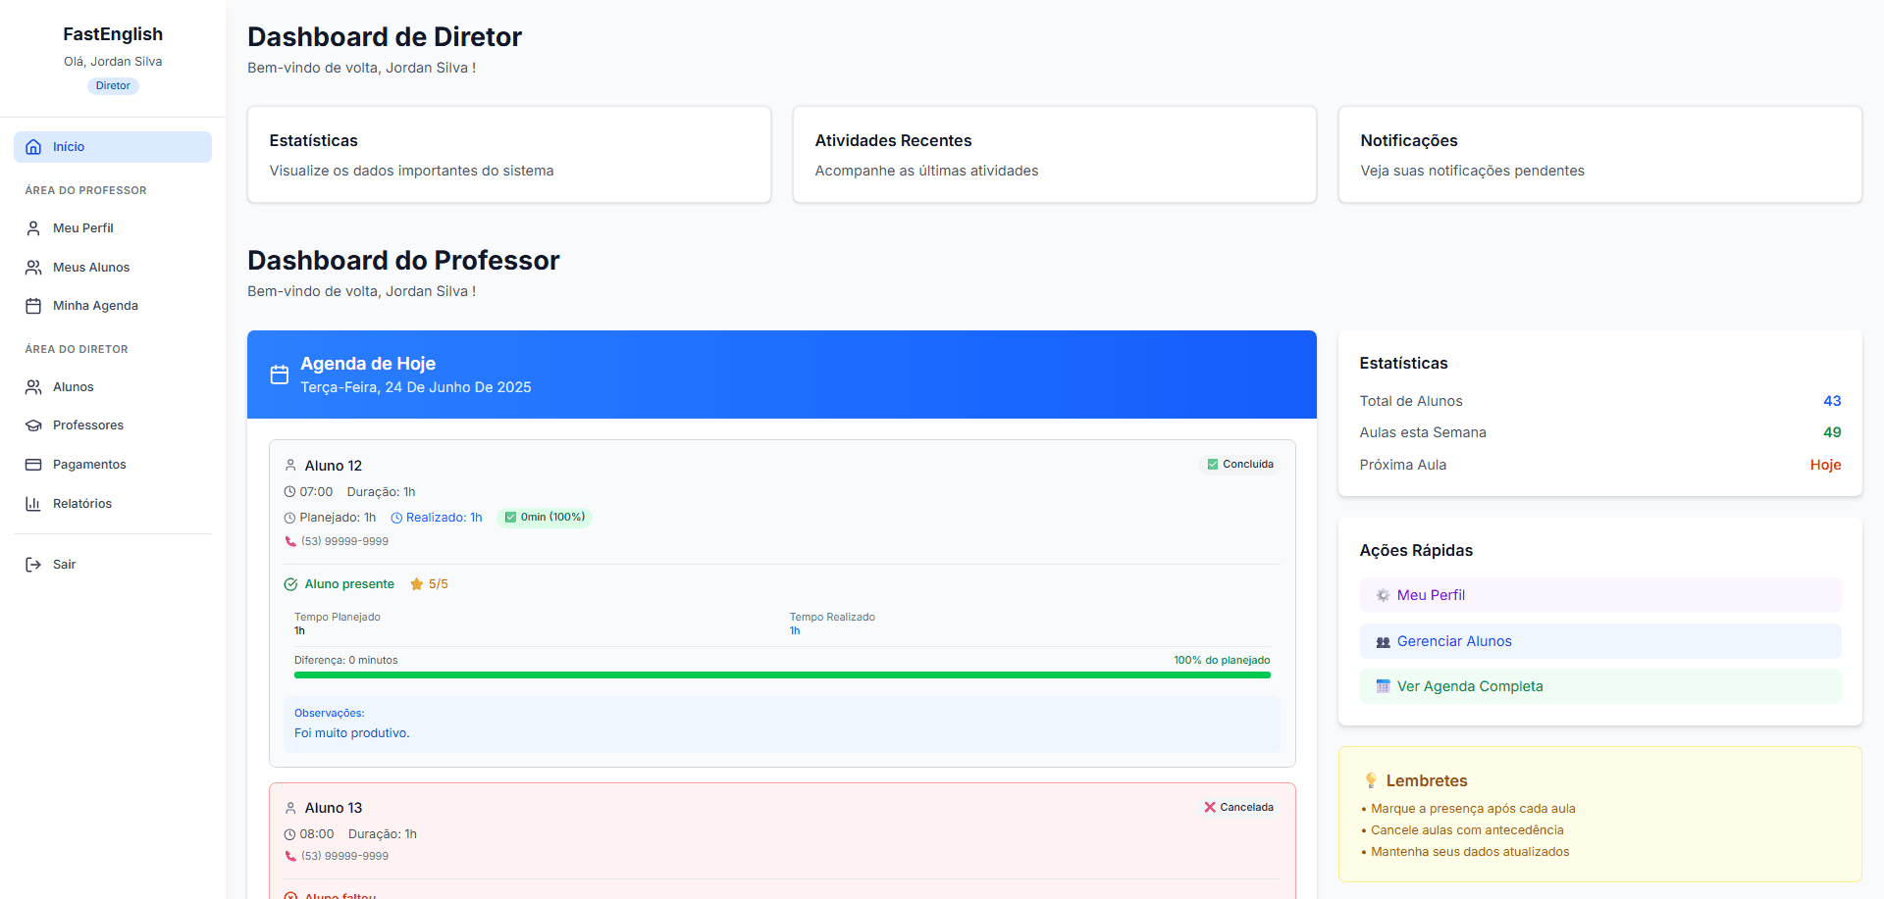
Task: Click the 5/5 star rating
Action: 430,584
